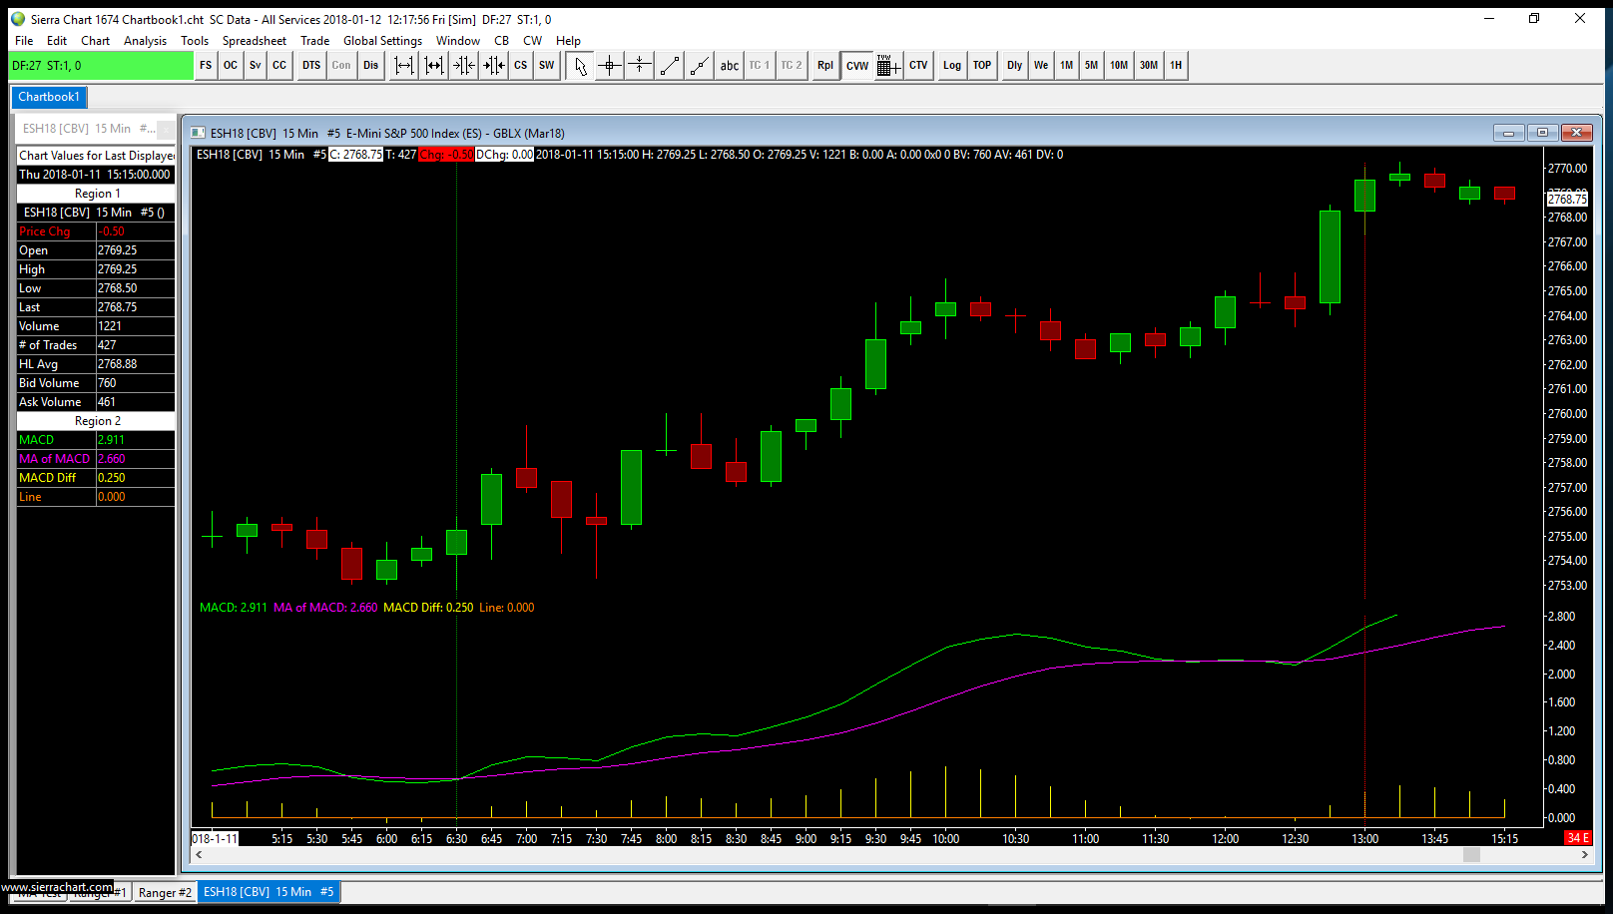
Task: Click the chart window restore button
Action: pos(1542,133)
